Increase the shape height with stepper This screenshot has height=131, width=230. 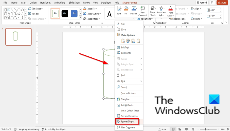pos(220,9)
